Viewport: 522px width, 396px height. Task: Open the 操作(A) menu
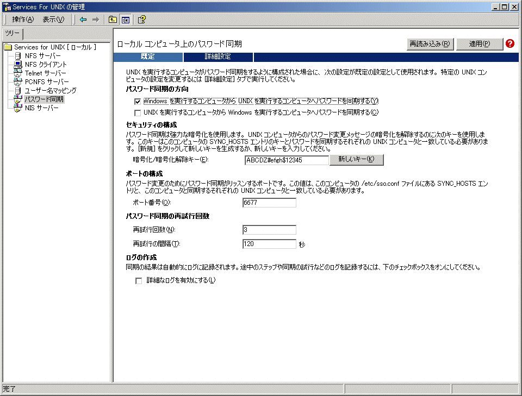[x=23, y=20]
